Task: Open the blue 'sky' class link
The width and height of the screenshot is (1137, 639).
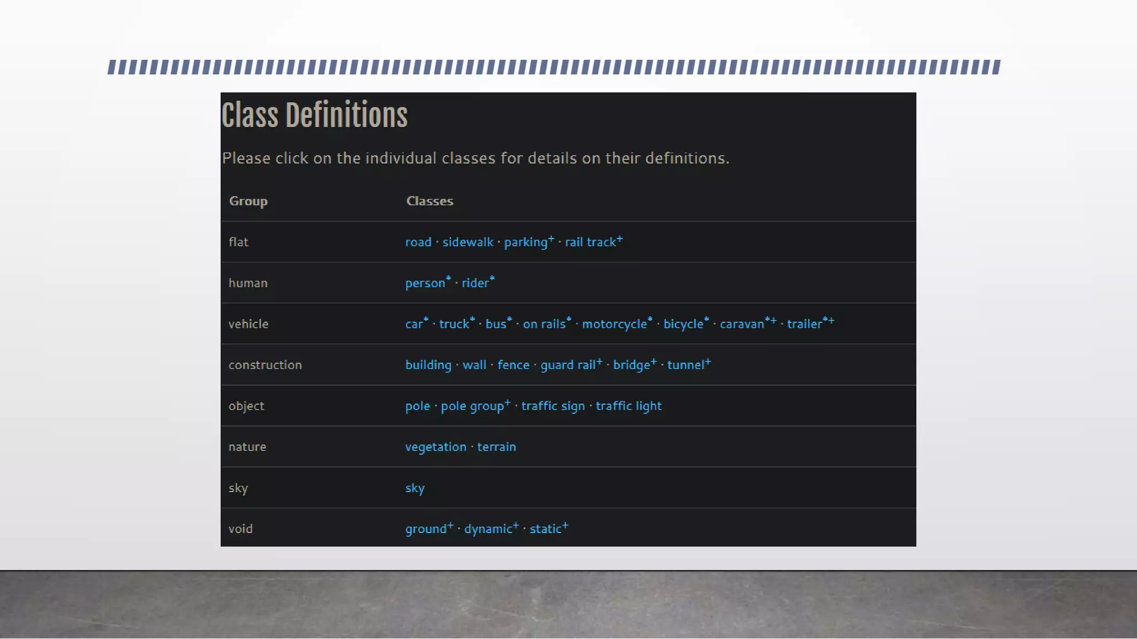Action: pyautogui.click(x=415, y=488)
